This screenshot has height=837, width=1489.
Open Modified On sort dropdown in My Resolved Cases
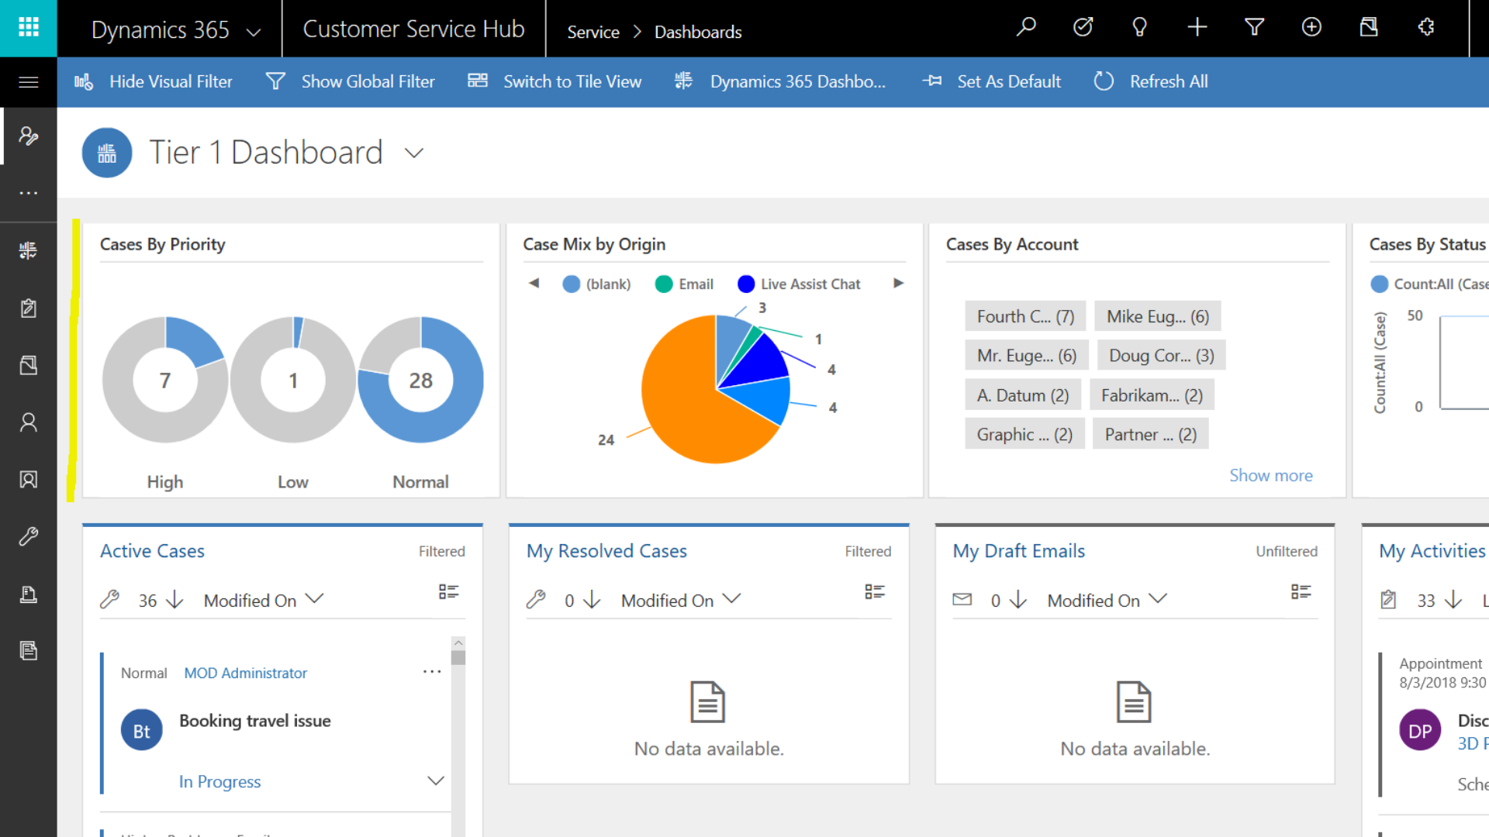[x=681, y=600]
